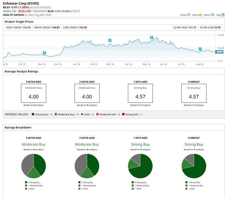Click the Moderate Buy = 4 legend swatch

56,114
